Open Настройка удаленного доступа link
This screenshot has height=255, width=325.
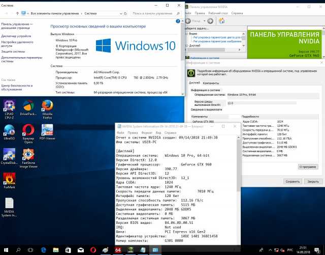click(17, 44)
